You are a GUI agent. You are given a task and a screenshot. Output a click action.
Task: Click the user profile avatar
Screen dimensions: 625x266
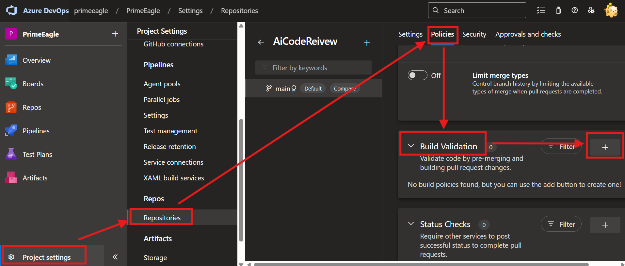[x=611, y=10]
